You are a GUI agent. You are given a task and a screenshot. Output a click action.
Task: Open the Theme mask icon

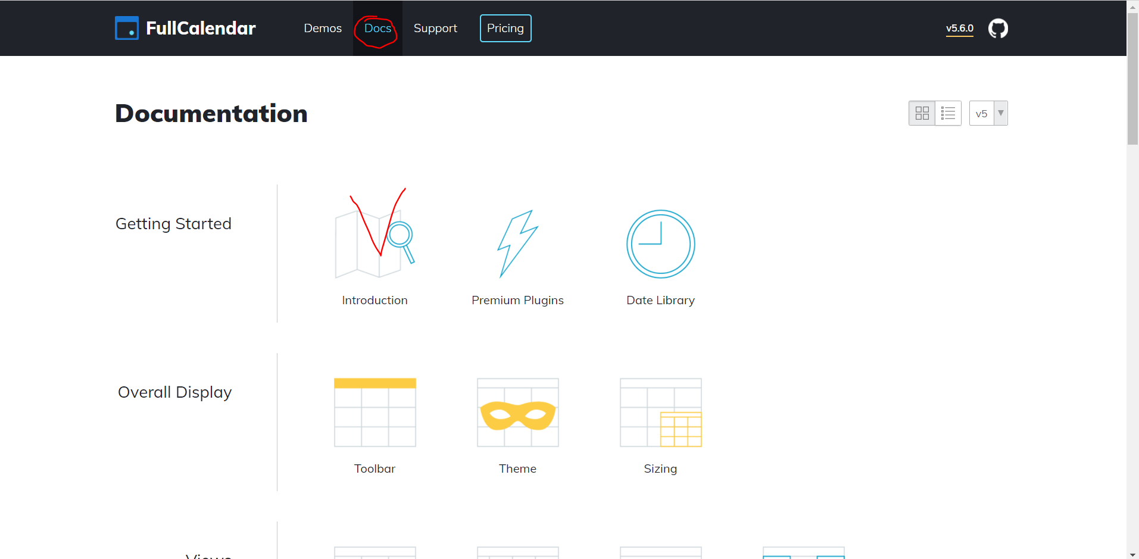(x=518, y=413)
